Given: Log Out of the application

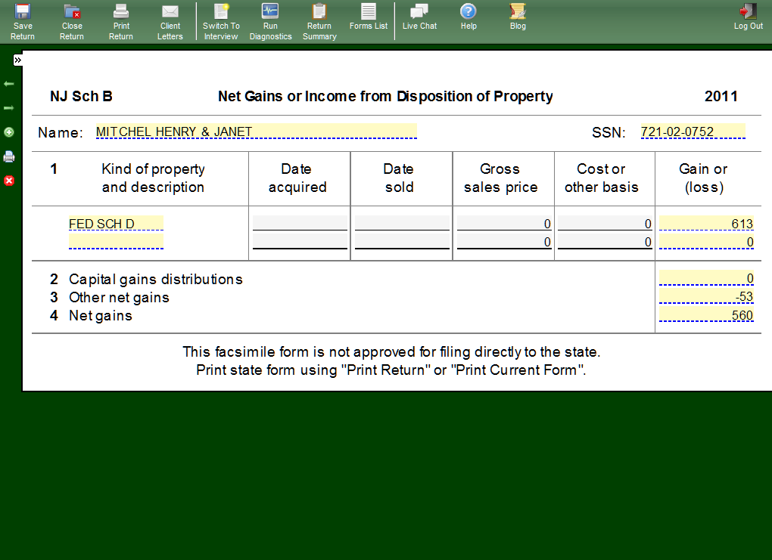Looking at the screenshot, I should point(748,17).
